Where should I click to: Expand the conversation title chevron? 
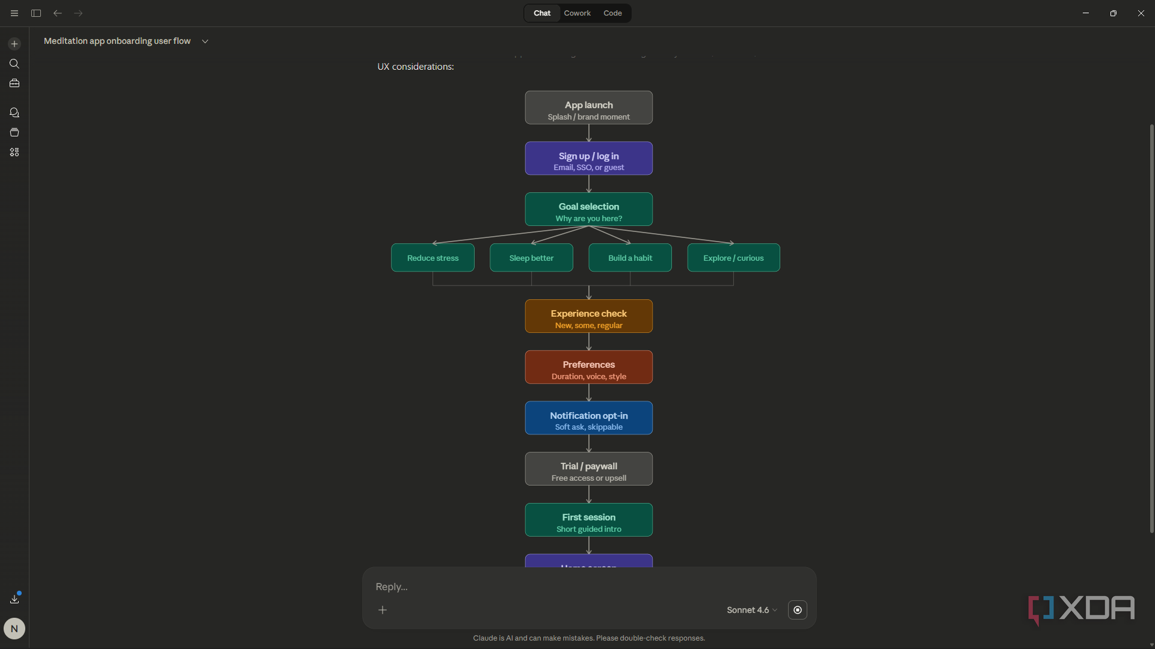(x=205, y=41)
